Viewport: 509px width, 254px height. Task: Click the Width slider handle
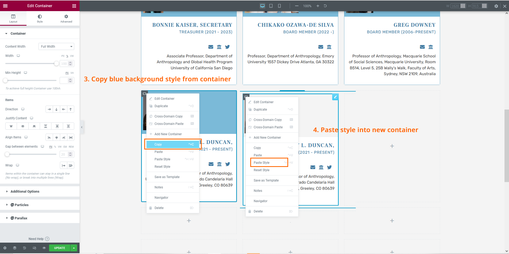coord(56,63)
